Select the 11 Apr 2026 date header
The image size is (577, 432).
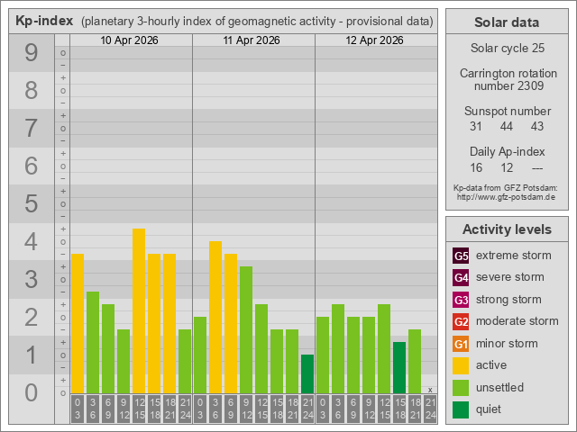point(253,40)
